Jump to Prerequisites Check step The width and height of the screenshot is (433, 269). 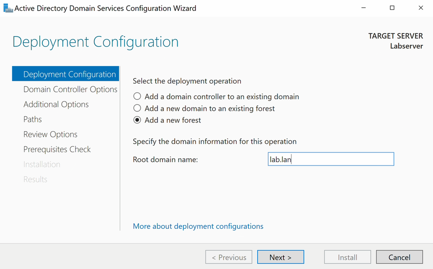tap(57, 149)
